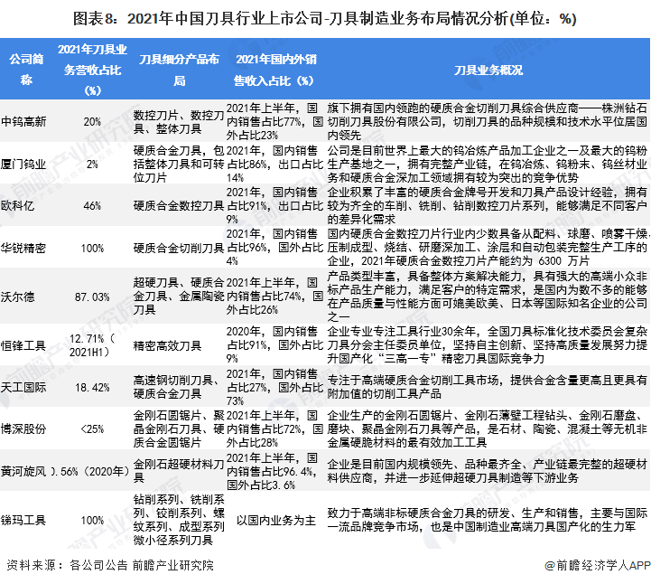Click the overview text mentioning '全国刀具标准化技术委员会'

pos(487,345)
